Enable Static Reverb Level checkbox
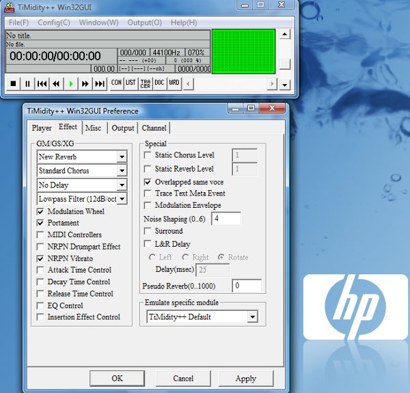410x393 pixels. click(148, 169)
